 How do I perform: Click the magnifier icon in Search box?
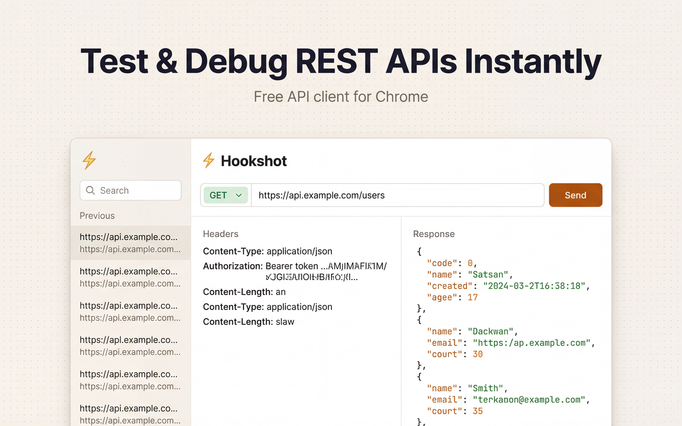pyautogui.click(x=91, y=190)
